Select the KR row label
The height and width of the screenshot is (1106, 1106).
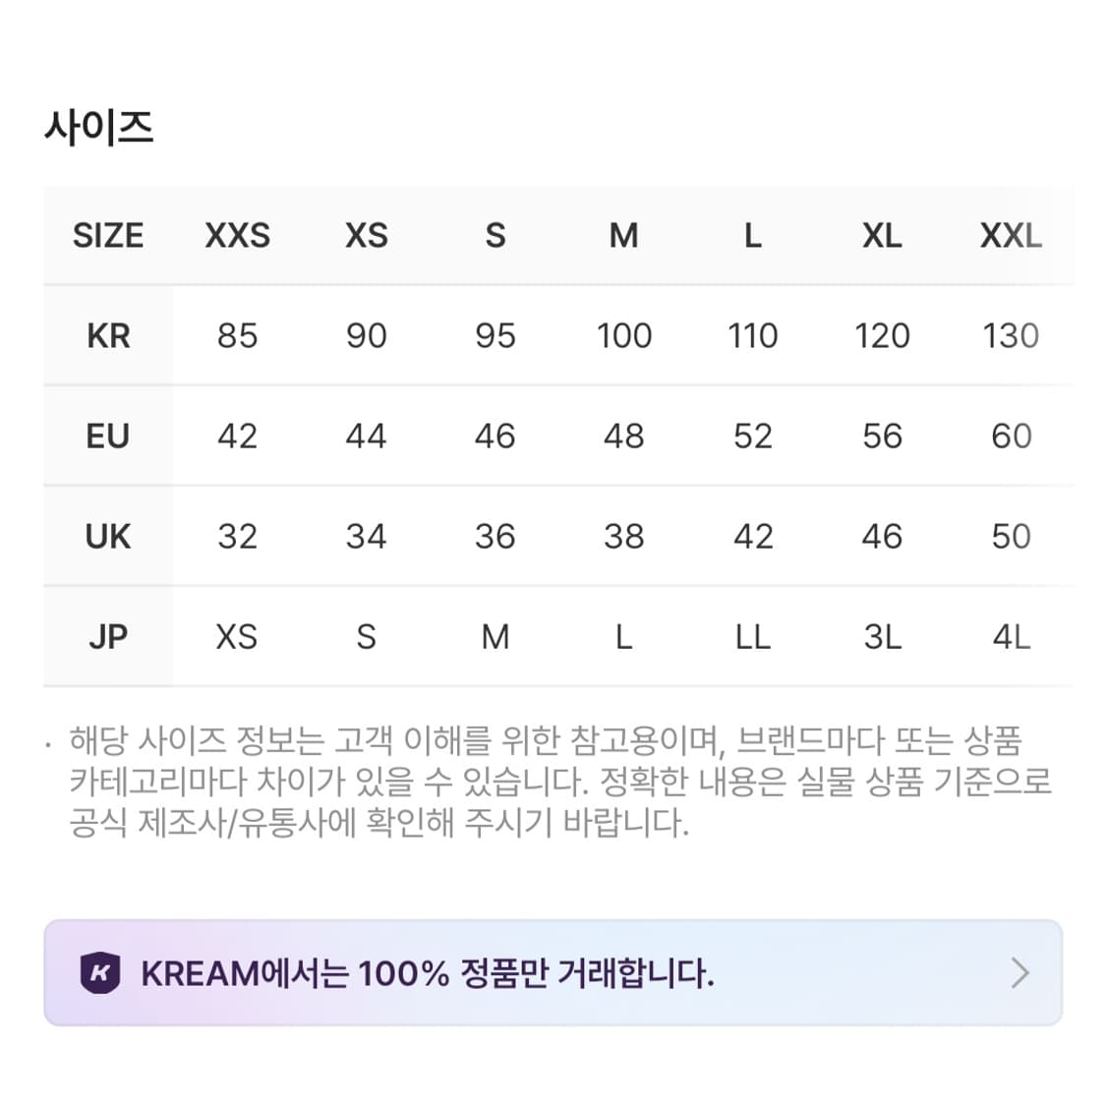pos(108,336)
